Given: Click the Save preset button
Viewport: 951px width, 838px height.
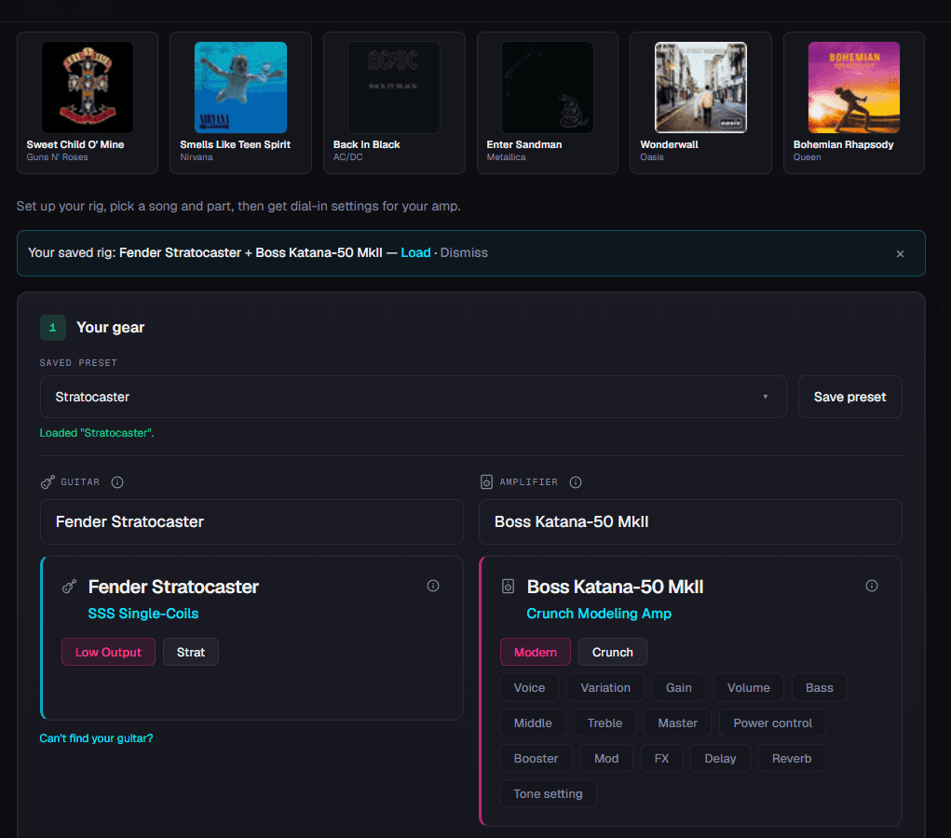Looking at the screenshot, I should click(849, 397).
